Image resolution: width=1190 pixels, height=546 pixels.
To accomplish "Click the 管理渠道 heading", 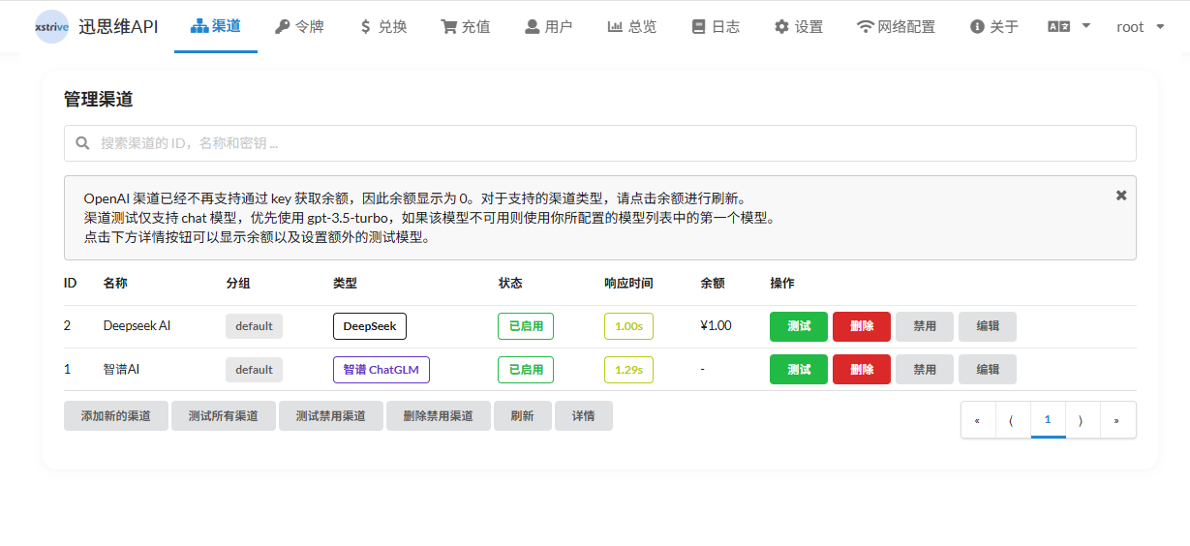I will pyautogui.click(x=98, y=99).
